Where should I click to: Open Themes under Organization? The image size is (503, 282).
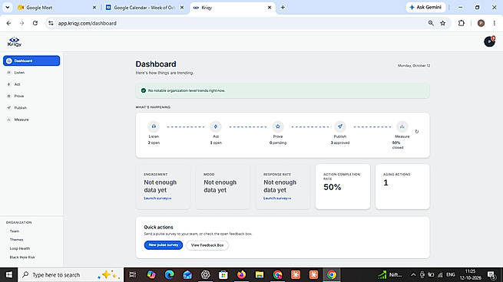16,240
